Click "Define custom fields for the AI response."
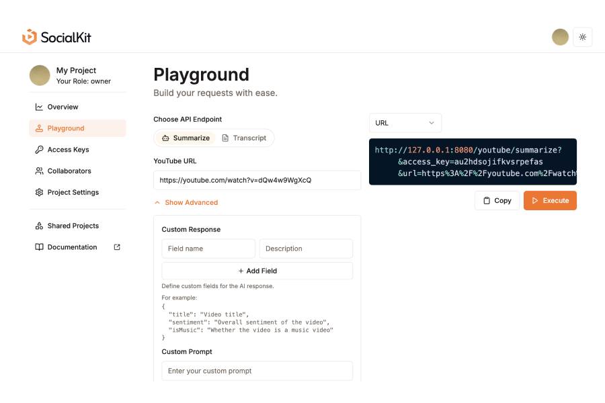This screenshot has width=605, height=403. [218, 286]
